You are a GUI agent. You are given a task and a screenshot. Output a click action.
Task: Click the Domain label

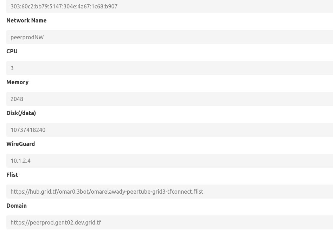17,206
